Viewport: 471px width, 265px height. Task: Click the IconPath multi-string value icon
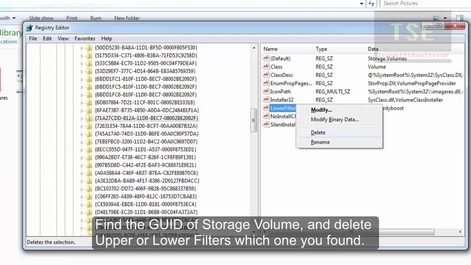click(x=266, y=92)
